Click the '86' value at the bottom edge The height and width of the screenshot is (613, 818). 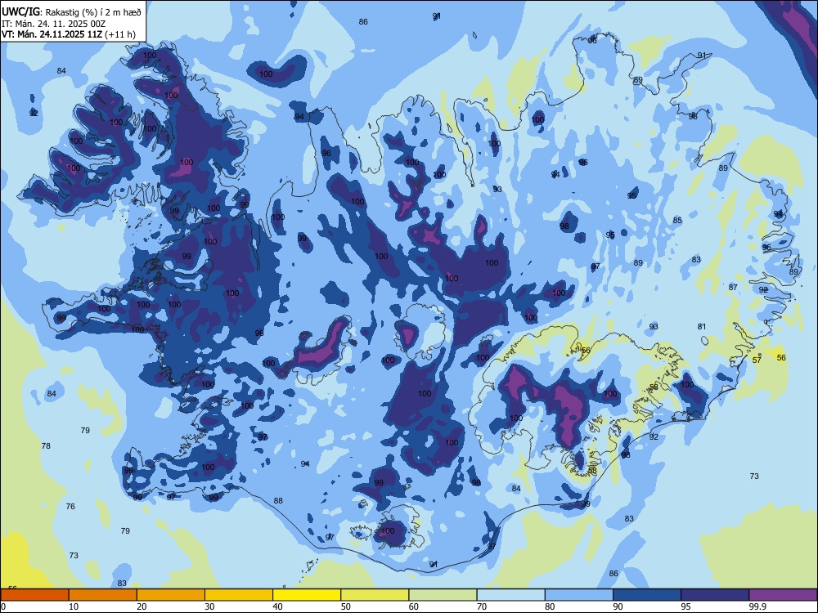coord(613,574)
